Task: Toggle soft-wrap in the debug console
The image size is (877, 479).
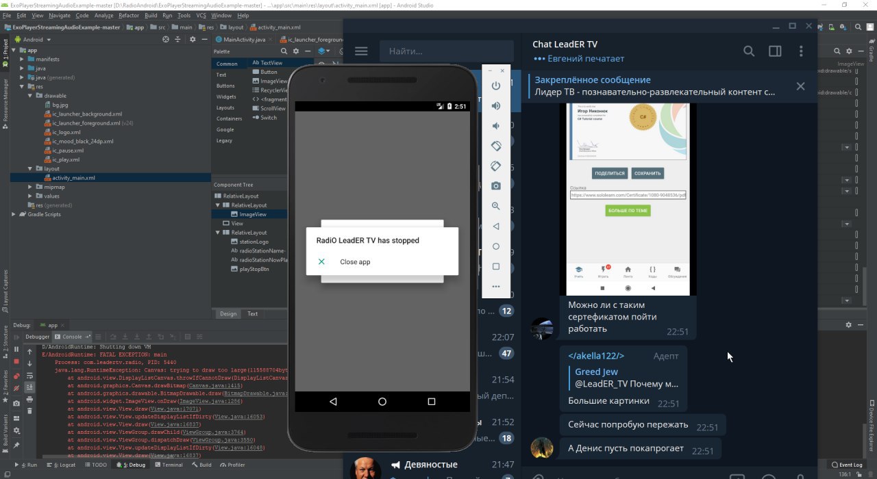Action: click(x=29, y=375)
